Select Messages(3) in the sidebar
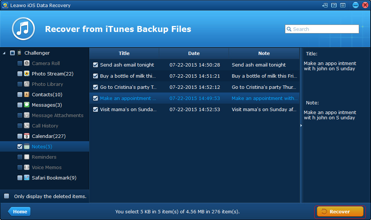 47,105
